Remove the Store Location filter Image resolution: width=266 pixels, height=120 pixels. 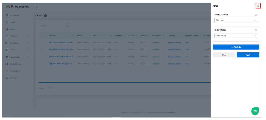click(256, 15)
